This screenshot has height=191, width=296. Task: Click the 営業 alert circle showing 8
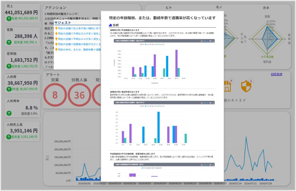pyautogui.click(x=55, y=95)
